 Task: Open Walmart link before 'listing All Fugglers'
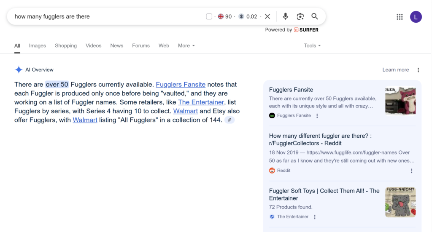point(85,120)
